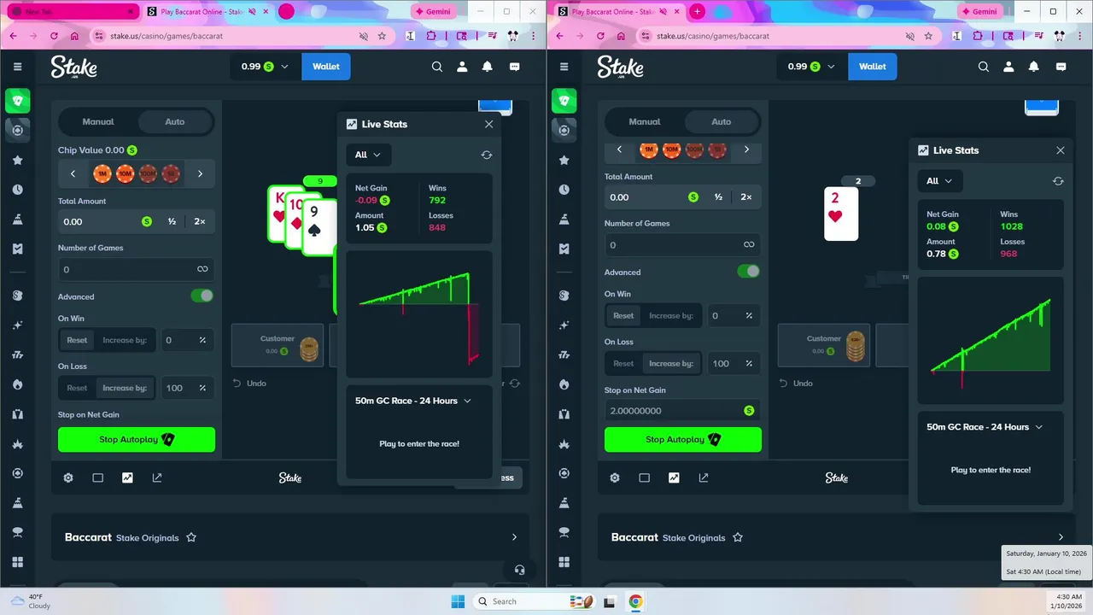Click sports ball icon in right window sidebar
Image resolution: width=1093 pixels, height=615 pixels.
point(564,472)
